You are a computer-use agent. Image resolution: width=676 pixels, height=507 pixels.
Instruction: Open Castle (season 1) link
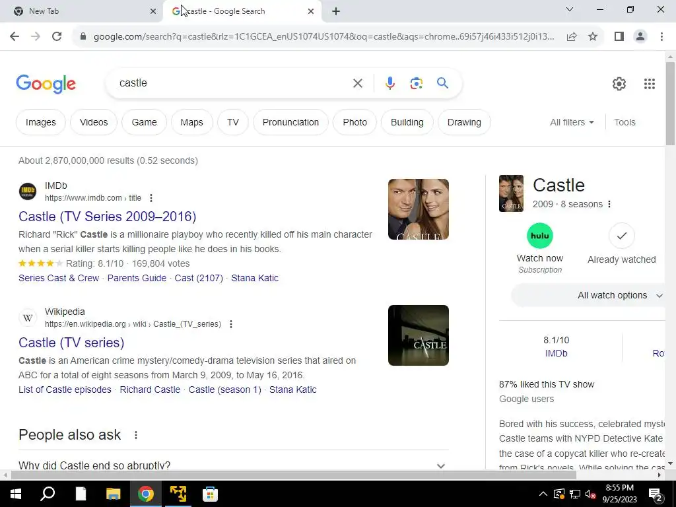pyautogui.click(x=224, y=389)
